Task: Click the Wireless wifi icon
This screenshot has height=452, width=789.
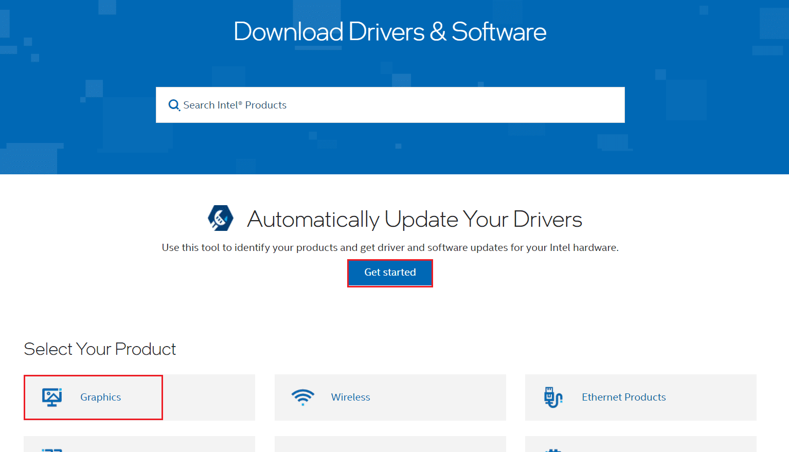Action: coord(302,396)
